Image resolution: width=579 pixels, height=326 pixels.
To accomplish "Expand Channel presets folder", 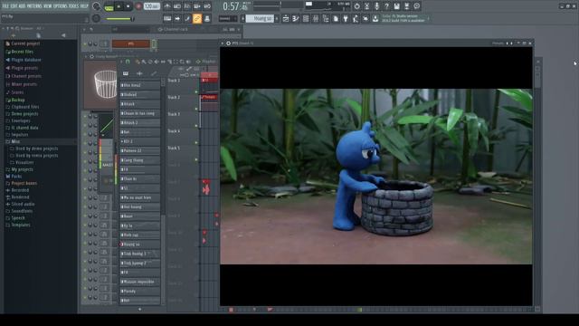I will click(x=26, y=76).
